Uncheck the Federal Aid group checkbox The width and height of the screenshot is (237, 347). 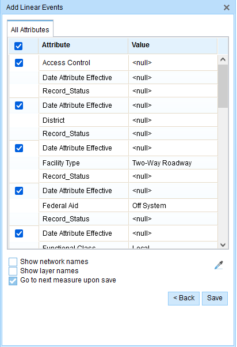pos(19,191)
